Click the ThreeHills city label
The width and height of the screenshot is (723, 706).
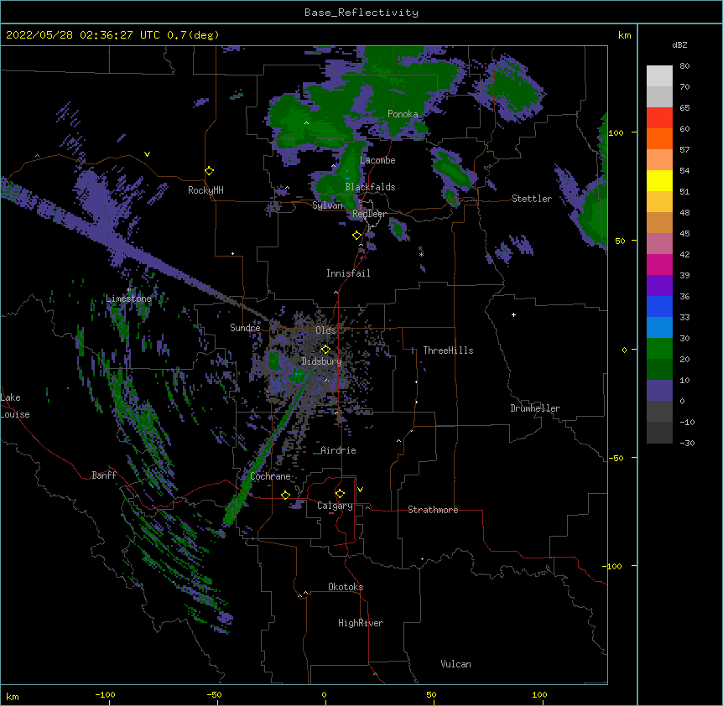tap(448, 350)
